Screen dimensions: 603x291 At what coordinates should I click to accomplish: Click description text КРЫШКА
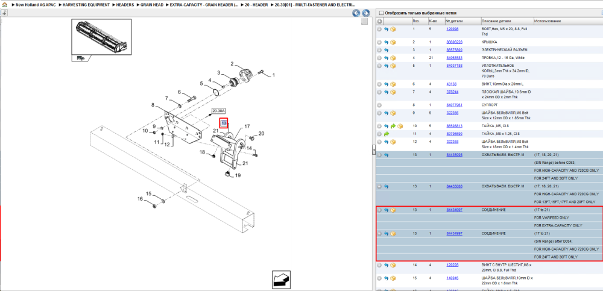pyautogui.click(x=488, y=42)
